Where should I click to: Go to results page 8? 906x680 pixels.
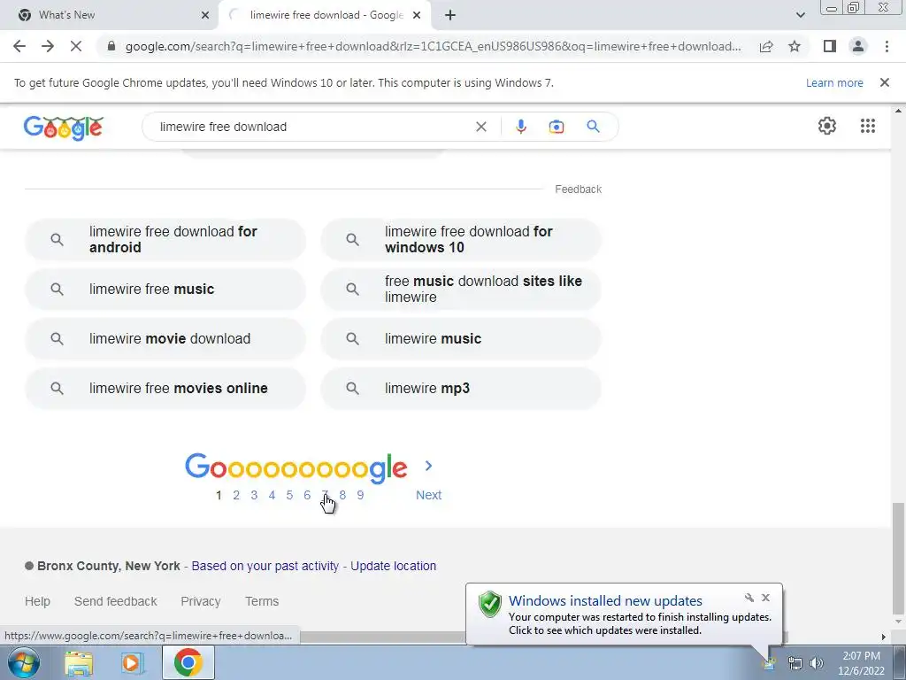click(342, 495)
